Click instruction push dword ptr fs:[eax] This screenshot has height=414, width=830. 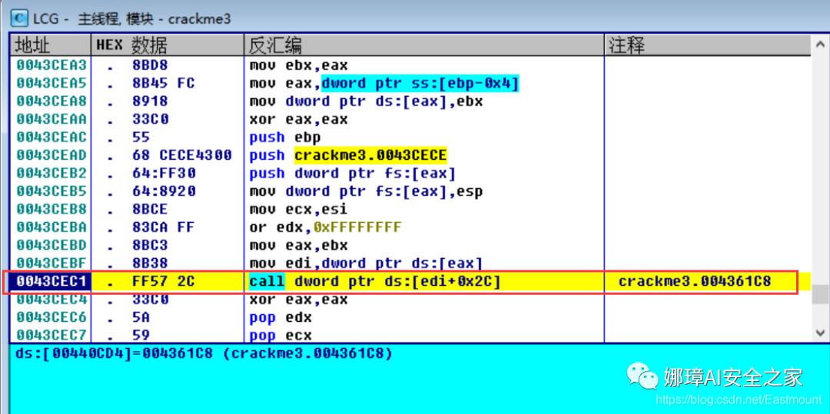352,174
